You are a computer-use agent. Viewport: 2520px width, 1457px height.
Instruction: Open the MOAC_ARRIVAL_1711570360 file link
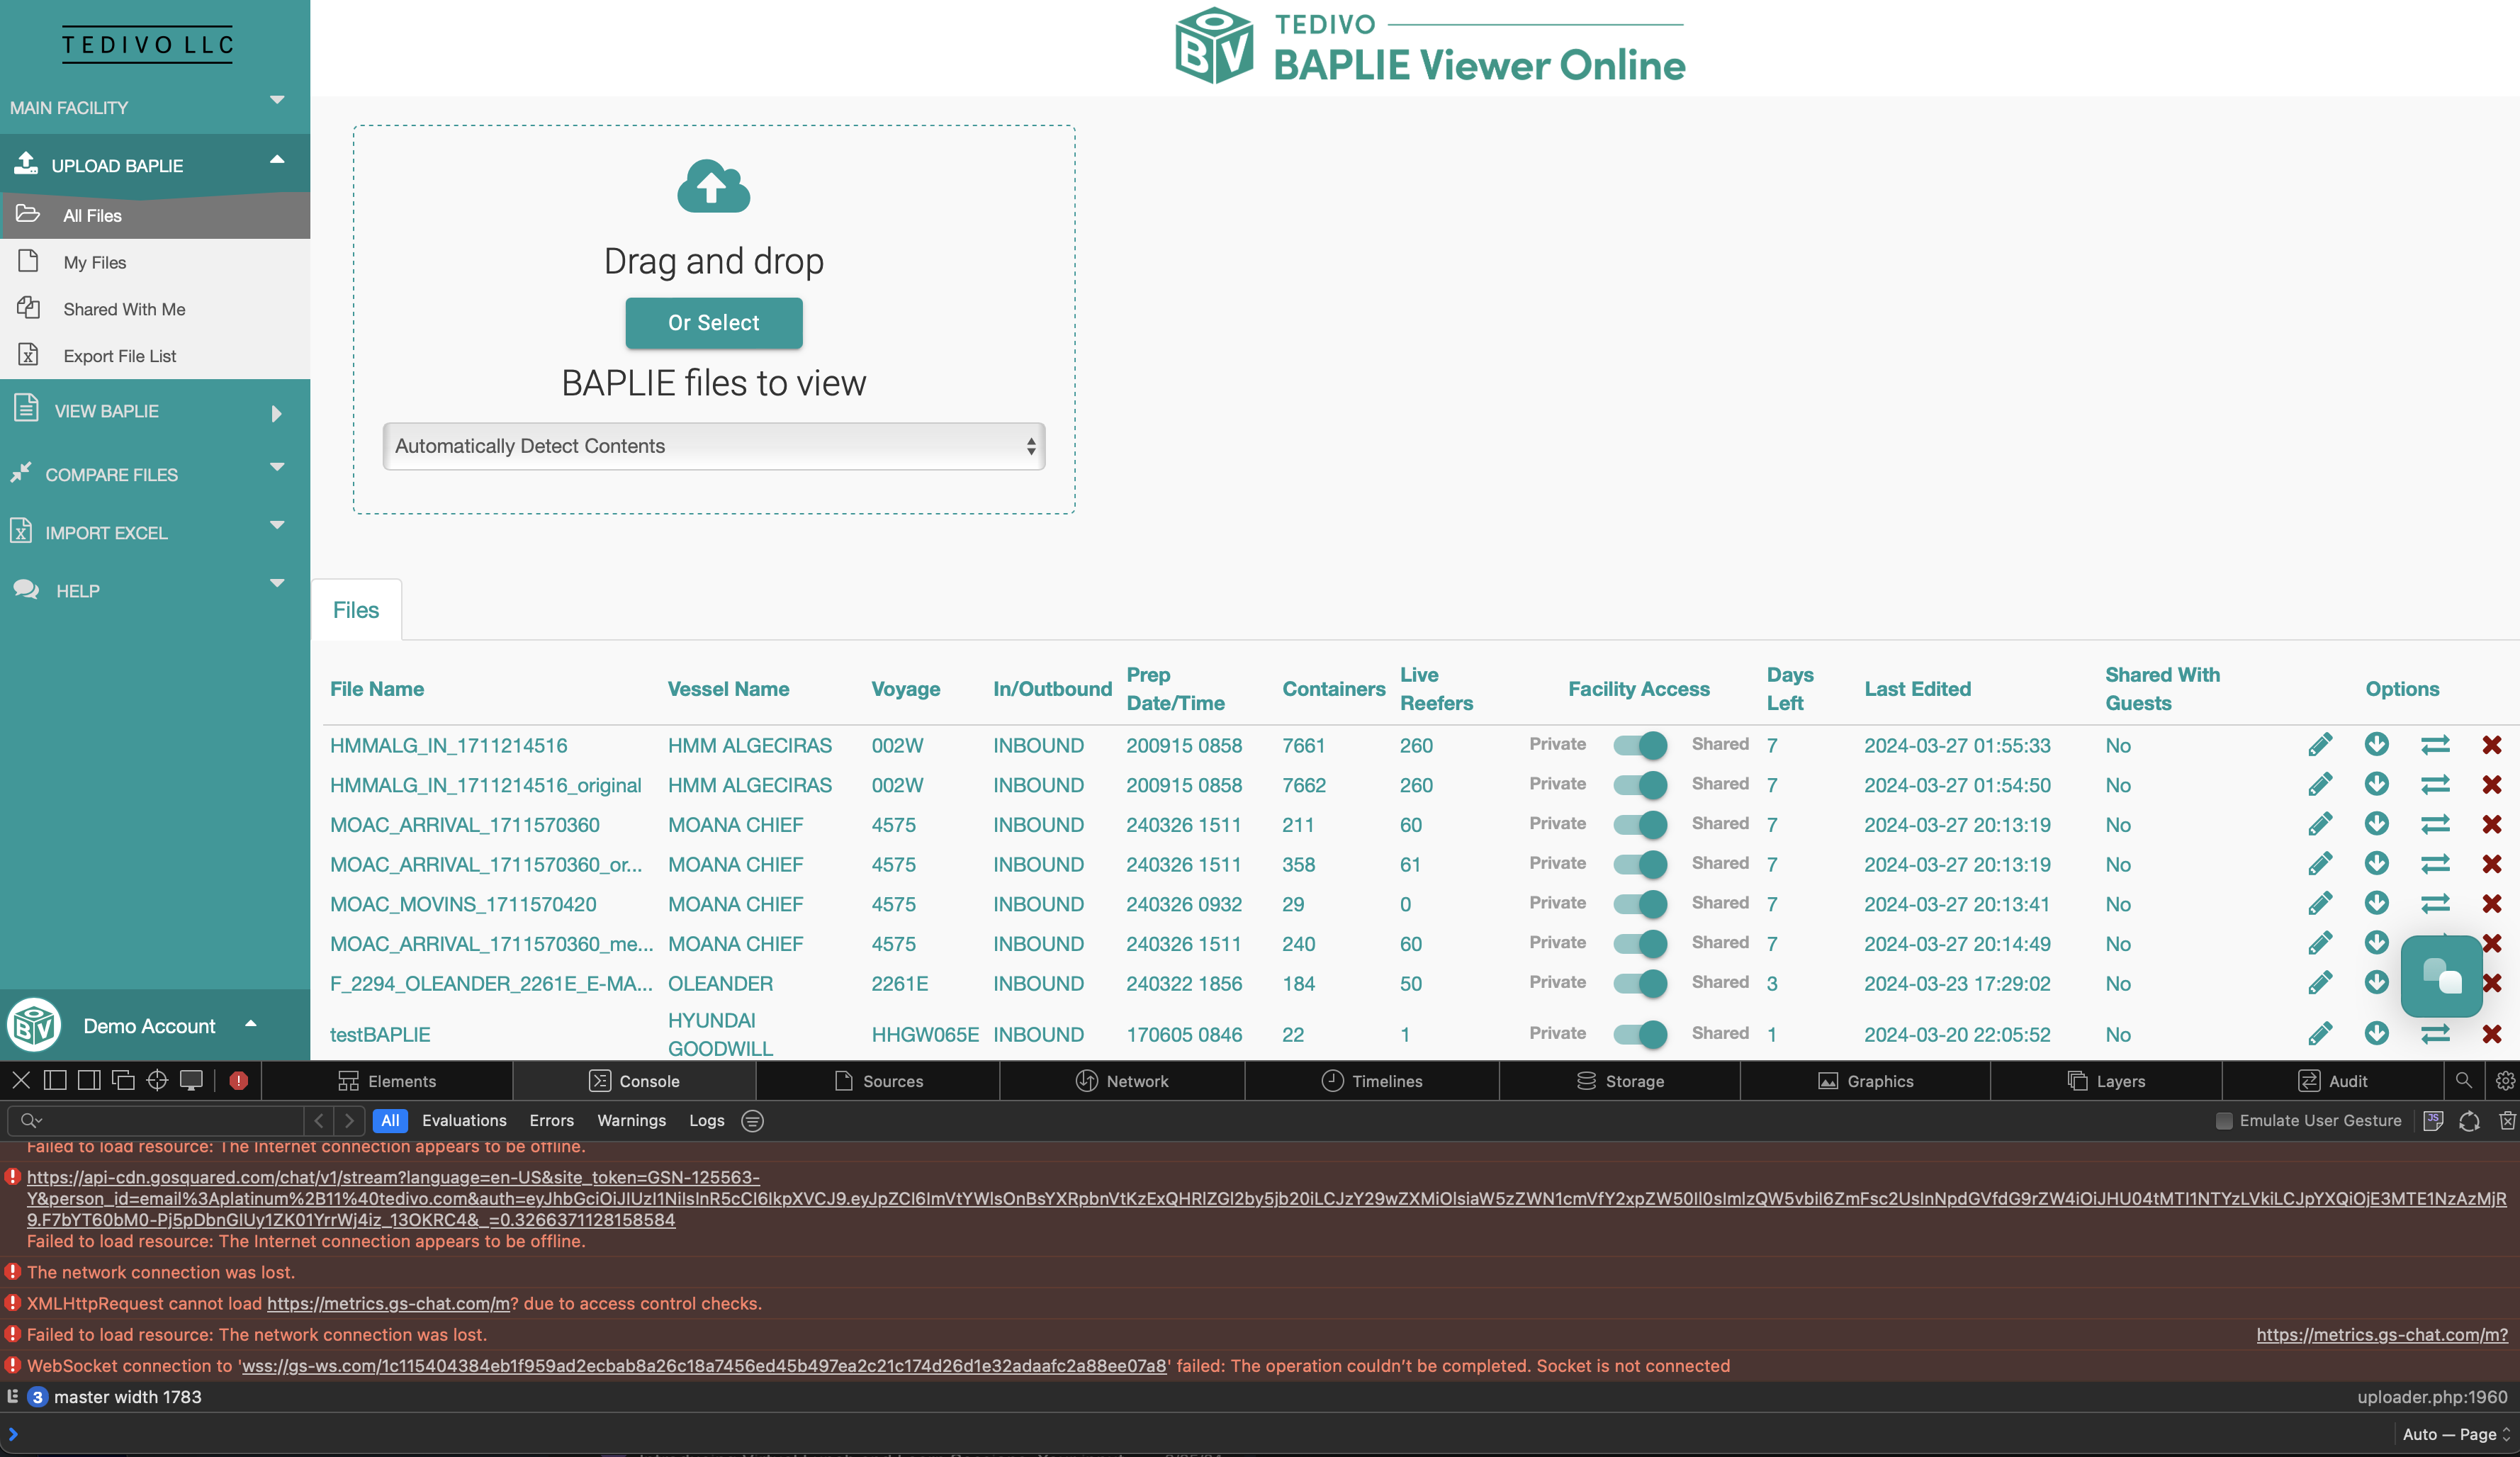[x=464, y=825]
